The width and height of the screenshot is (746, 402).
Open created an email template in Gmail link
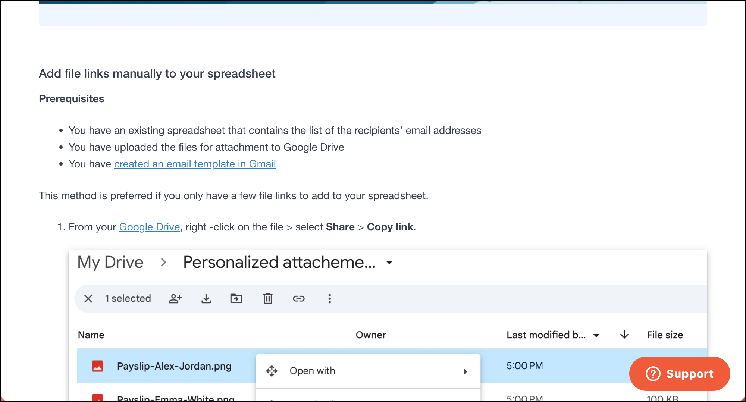pos(195,164)
